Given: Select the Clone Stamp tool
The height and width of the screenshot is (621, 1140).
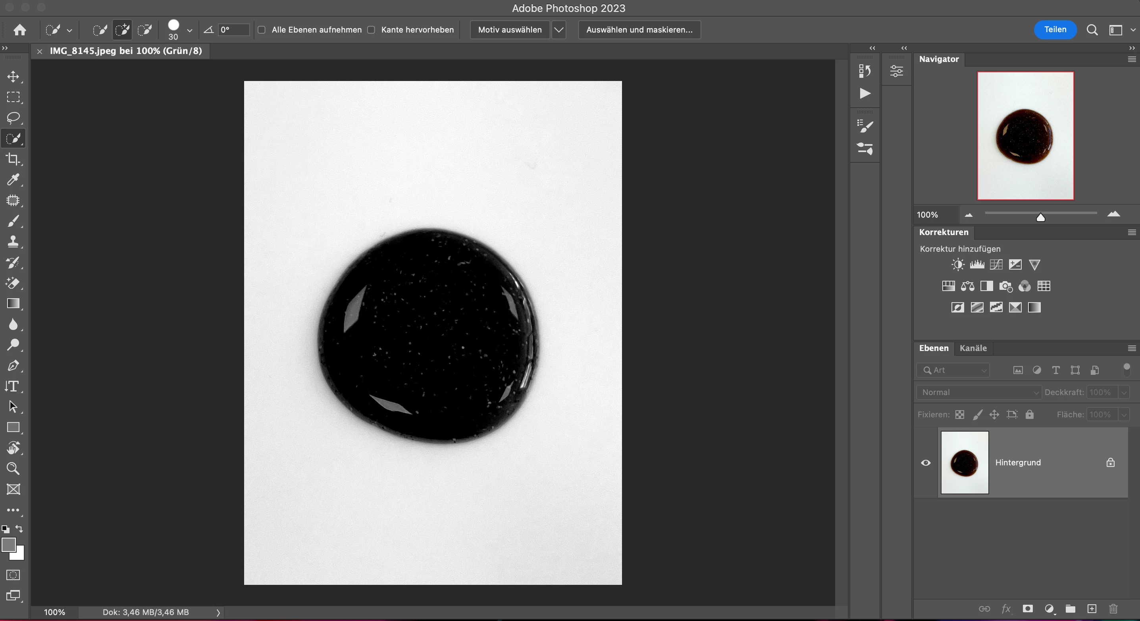Looking at the screenshot, I should click(13, 242).
